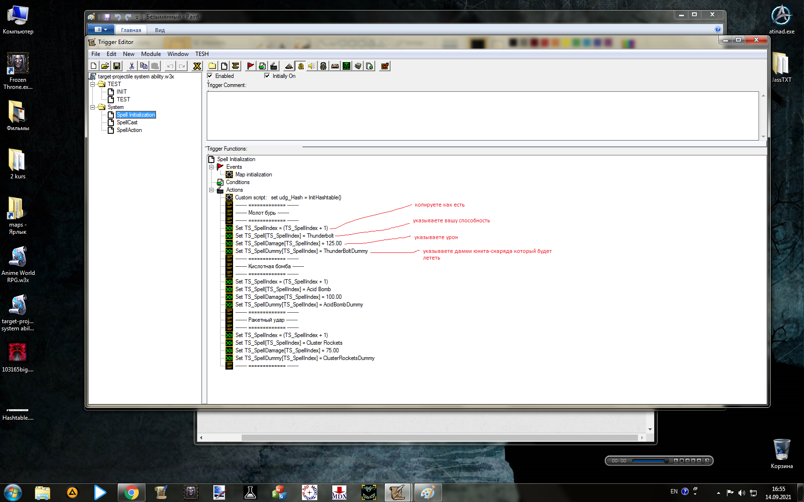Collapse the Events section
804x502 pixels.
point(211,167)
